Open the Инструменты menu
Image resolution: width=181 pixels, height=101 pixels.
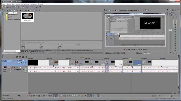tap(25, 4)
